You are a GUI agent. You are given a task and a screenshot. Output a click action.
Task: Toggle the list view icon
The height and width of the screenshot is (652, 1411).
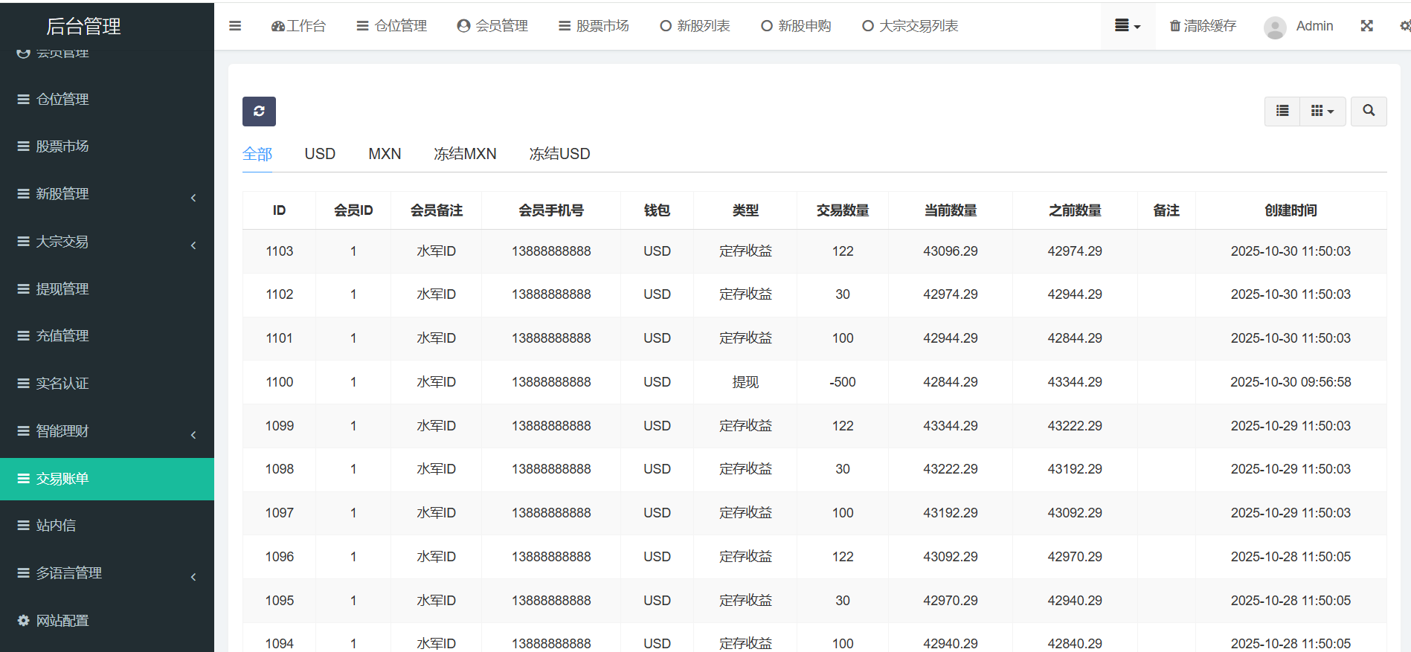tap(1282, 112)
